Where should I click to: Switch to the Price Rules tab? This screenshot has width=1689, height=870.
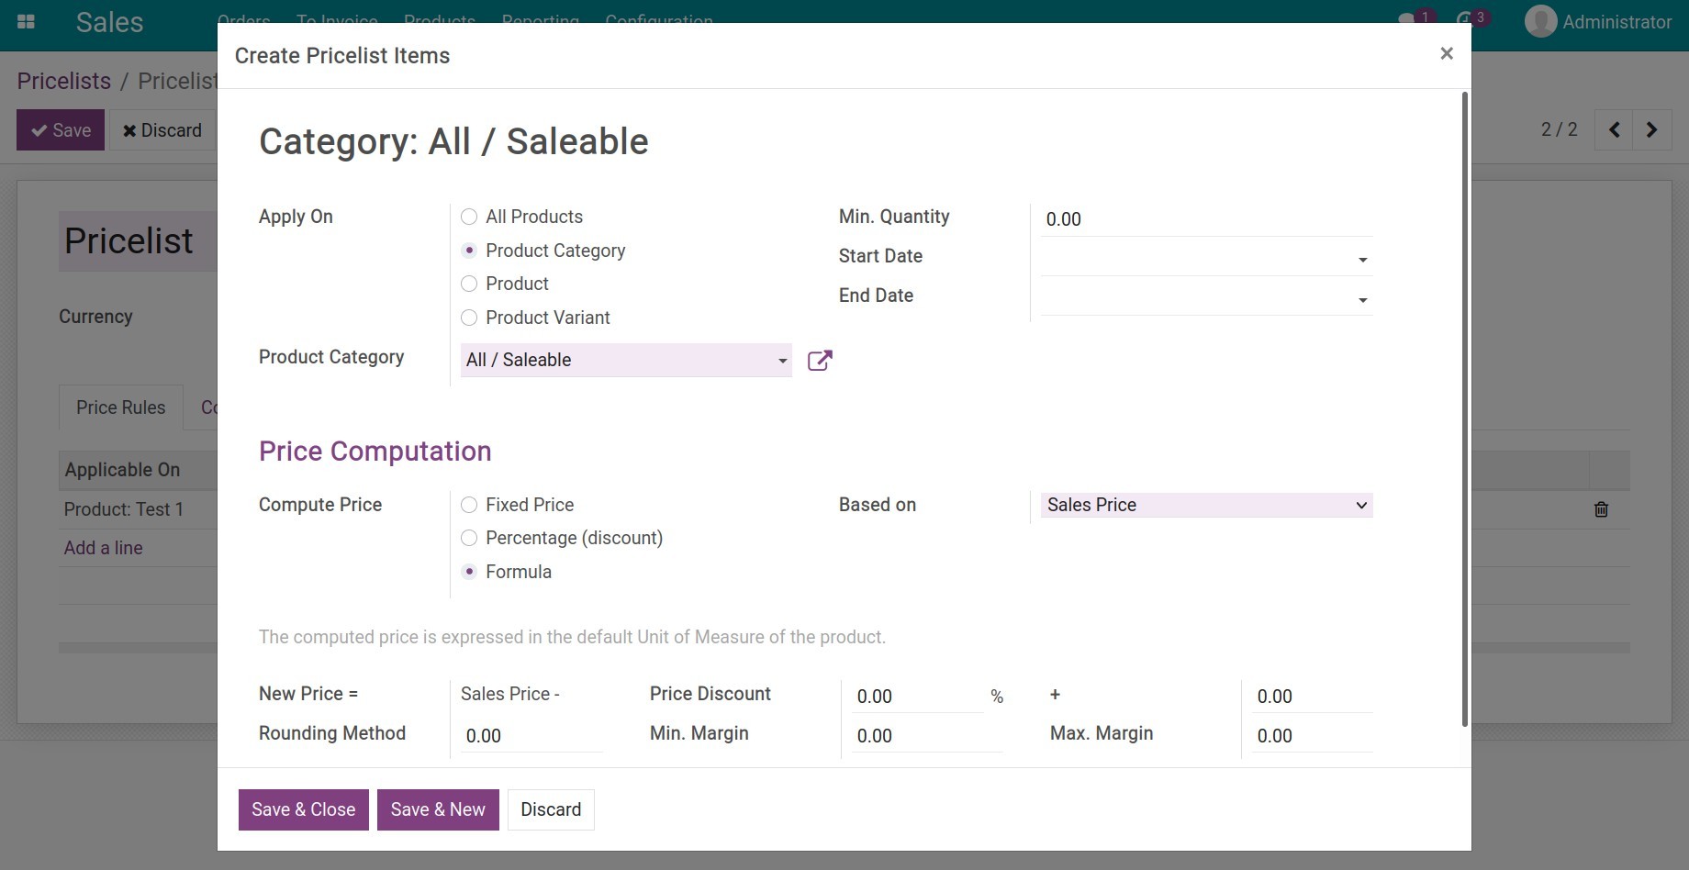click(x=121, y=407)
